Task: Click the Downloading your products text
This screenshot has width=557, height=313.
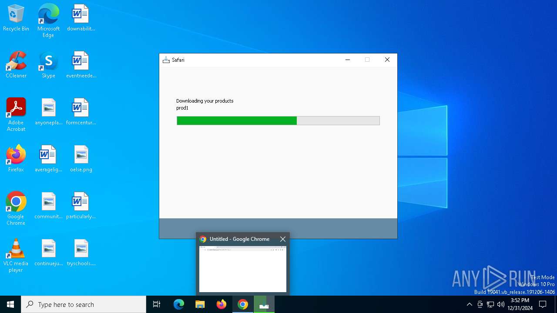Action: point(205,101)
